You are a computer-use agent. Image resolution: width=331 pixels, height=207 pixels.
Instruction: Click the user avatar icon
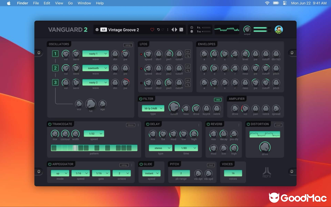[x=279, y=30]
